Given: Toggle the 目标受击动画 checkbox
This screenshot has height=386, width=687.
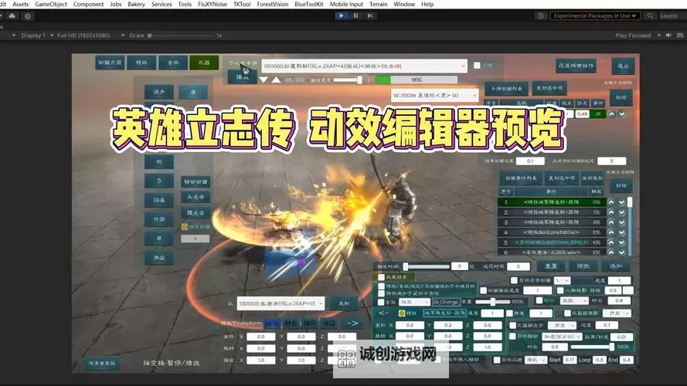Looking at the screenshot, I should 514,280.
